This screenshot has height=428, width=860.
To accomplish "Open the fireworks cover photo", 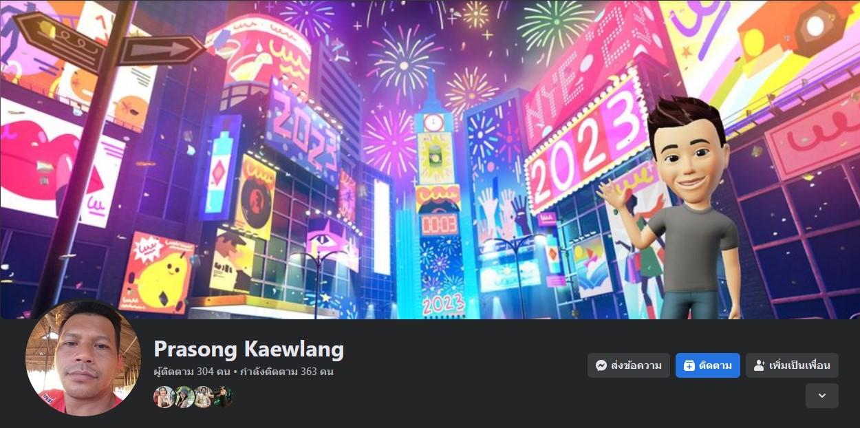I will click(x=430, y=160).
